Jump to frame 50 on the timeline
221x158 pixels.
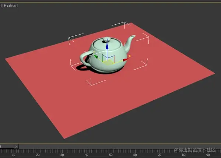click(x=111, y=155)
